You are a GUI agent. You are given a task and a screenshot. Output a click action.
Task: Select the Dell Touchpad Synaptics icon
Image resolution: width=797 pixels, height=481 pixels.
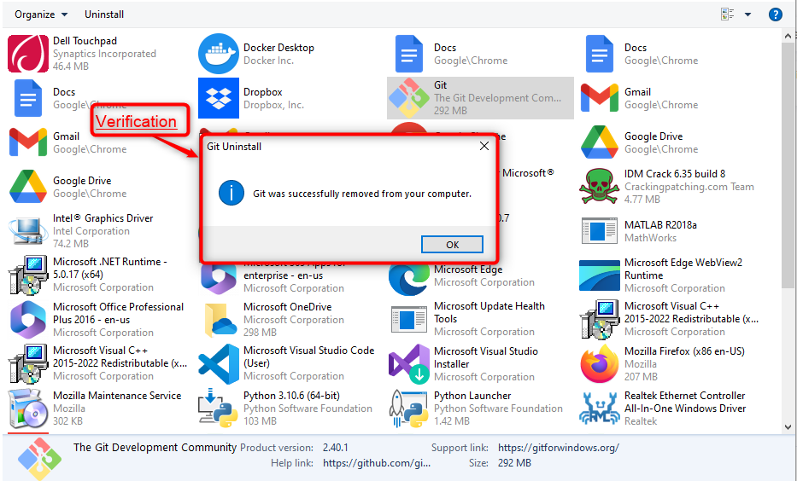pos(27,54)
